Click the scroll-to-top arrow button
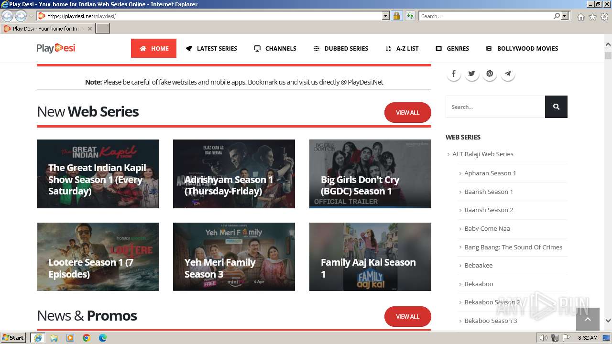612x344 pixels. (588, 319)
